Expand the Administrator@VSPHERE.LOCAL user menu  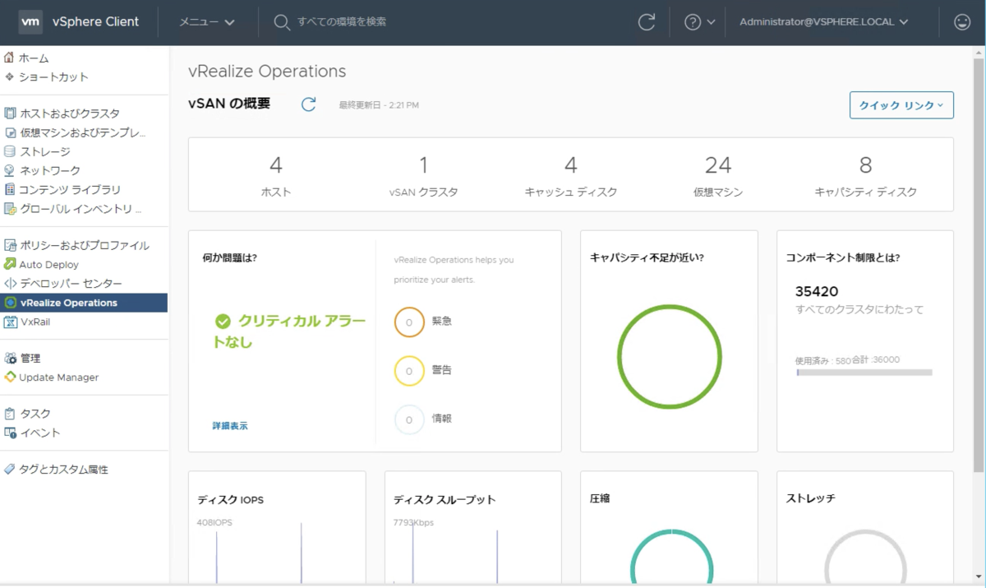point(823,22)
